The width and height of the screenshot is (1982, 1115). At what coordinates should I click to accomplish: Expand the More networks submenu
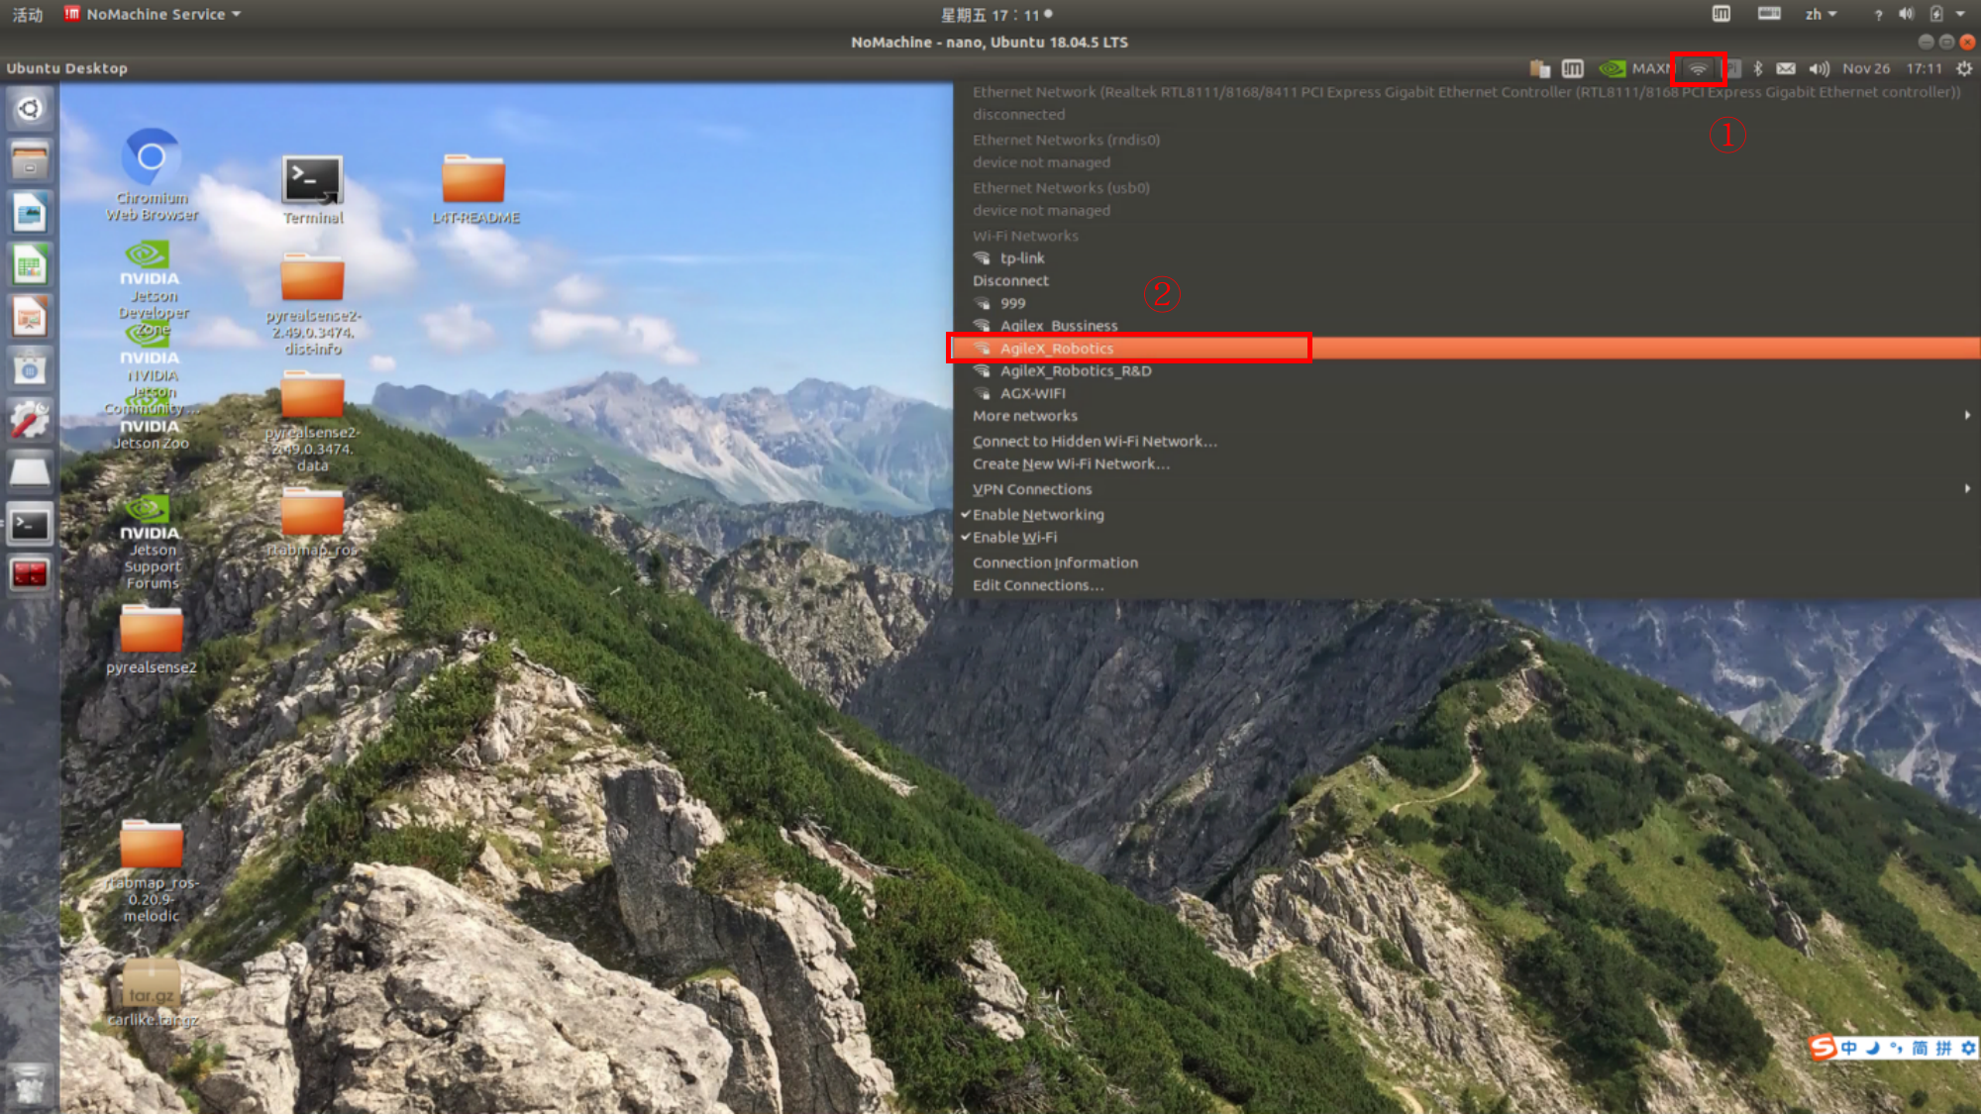[1024, 416]
